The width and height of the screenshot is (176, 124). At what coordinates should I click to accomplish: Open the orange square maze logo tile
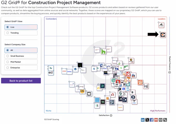coord(140,82)
